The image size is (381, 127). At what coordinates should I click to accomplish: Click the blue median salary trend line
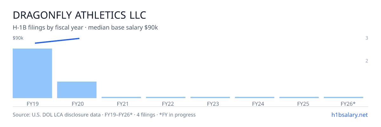(57, 41)
